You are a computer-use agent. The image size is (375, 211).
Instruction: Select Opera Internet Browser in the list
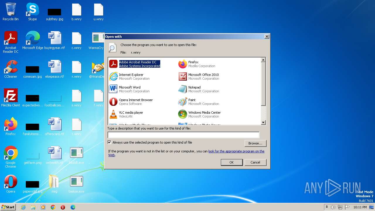pos(131,102)
